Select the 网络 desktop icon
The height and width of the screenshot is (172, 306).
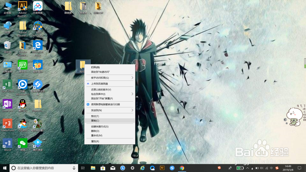7,28
